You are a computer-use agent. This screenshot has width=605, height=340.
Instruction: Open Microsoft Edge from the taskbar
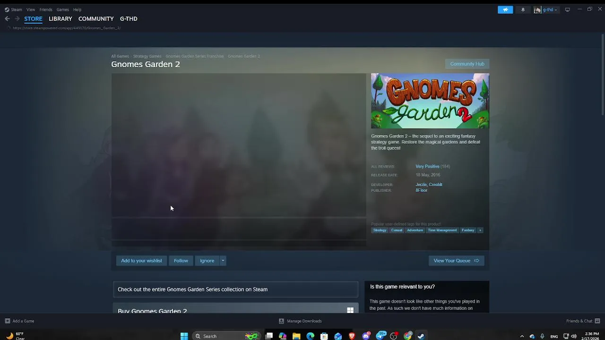[310, 336]
